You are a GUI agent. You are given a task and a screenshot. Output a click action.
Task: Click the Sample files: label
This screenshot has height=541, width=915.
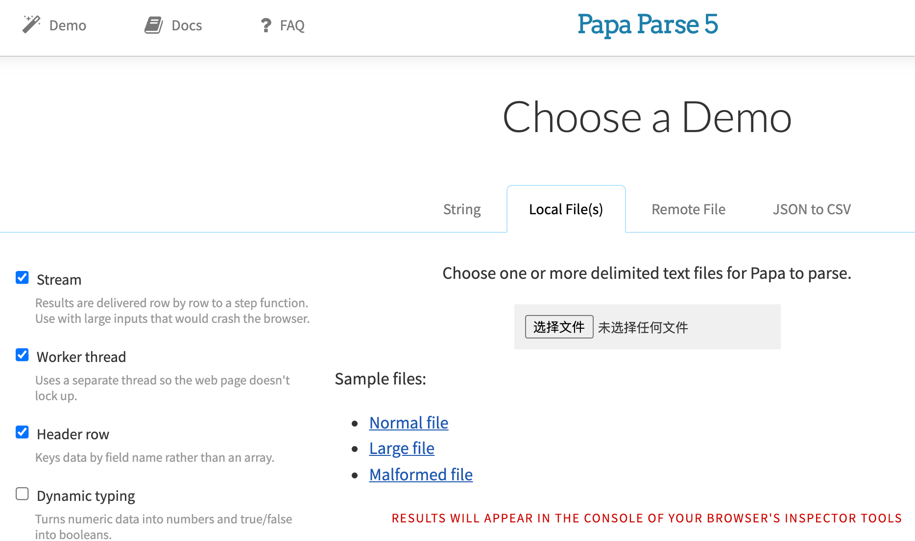coord(381,379)
